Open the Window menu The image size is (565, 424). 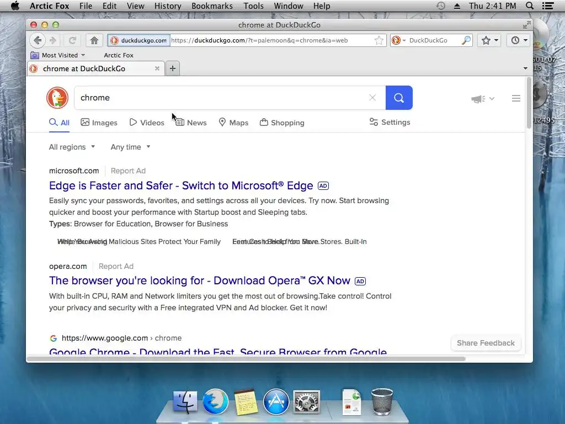pos(288,6)
